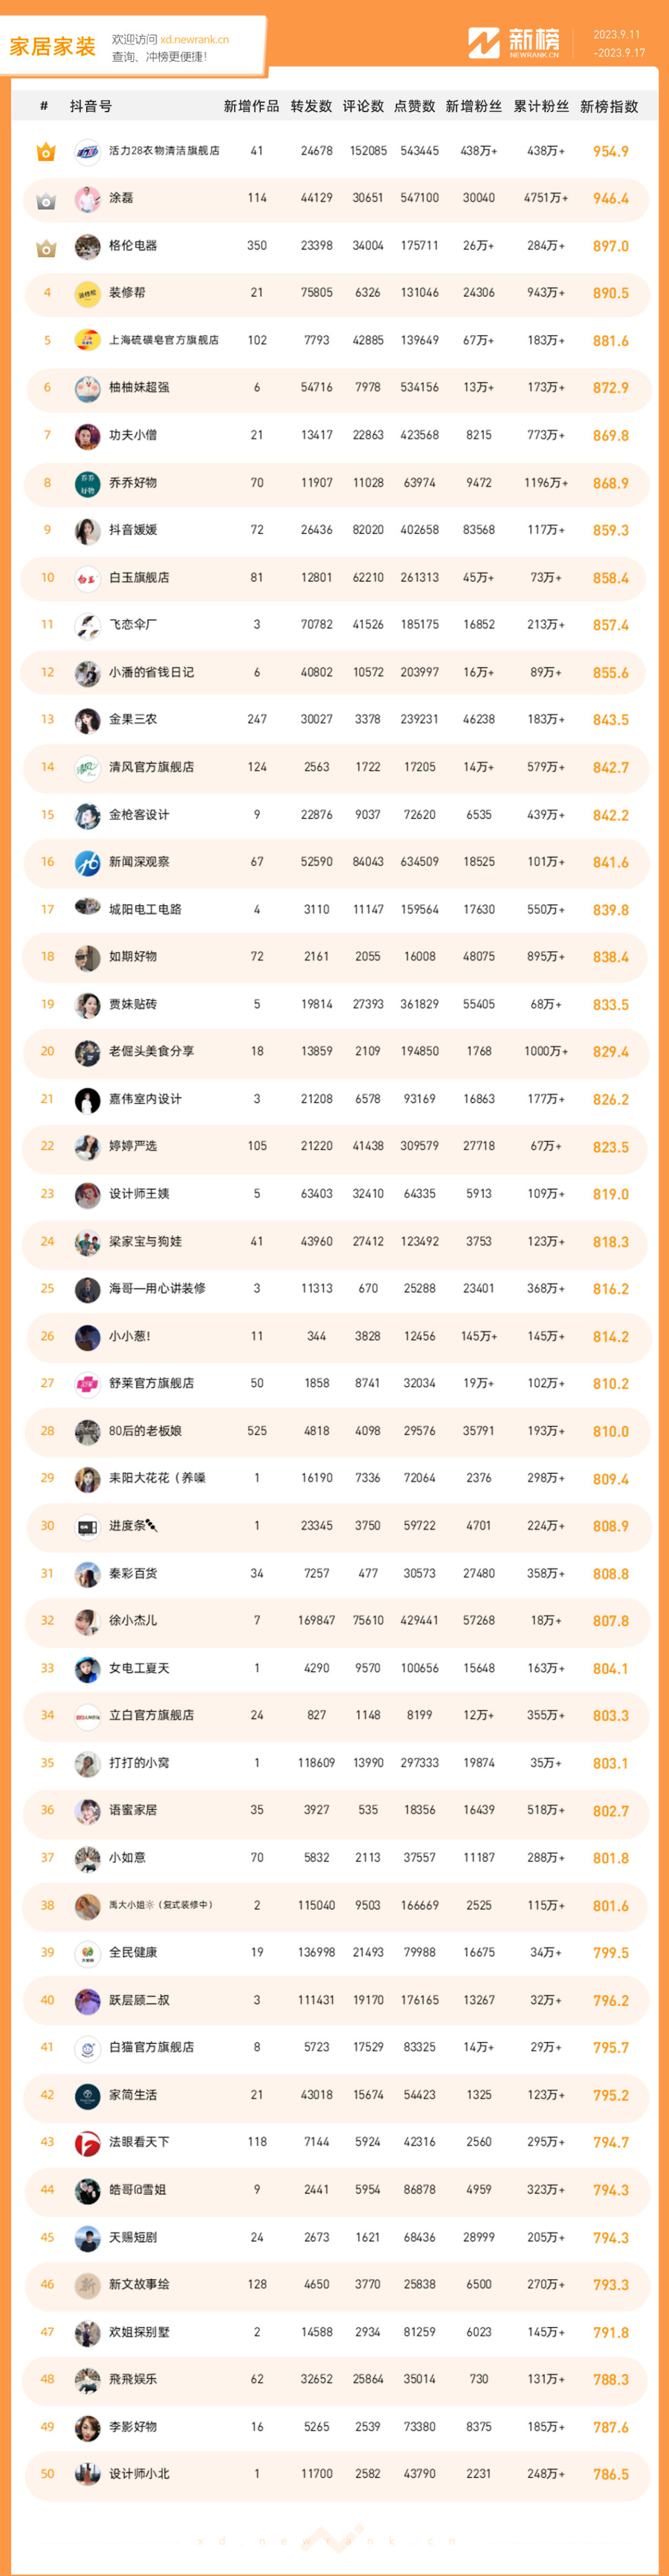
Task: Click the 装修帮 yellow avatar icon
Action: click(88, 294)
